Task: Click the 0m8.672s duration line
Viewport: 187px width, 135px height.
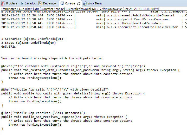Action: click(9, 47)
